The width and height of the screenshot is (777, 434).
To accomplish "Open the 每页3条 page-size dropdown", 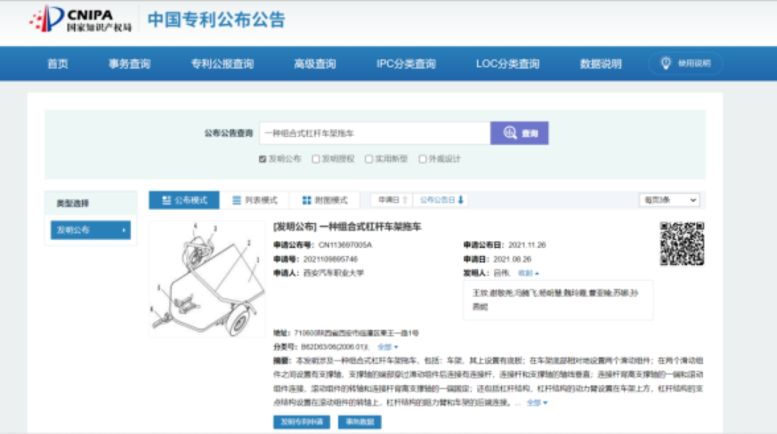I will (669, 200).
